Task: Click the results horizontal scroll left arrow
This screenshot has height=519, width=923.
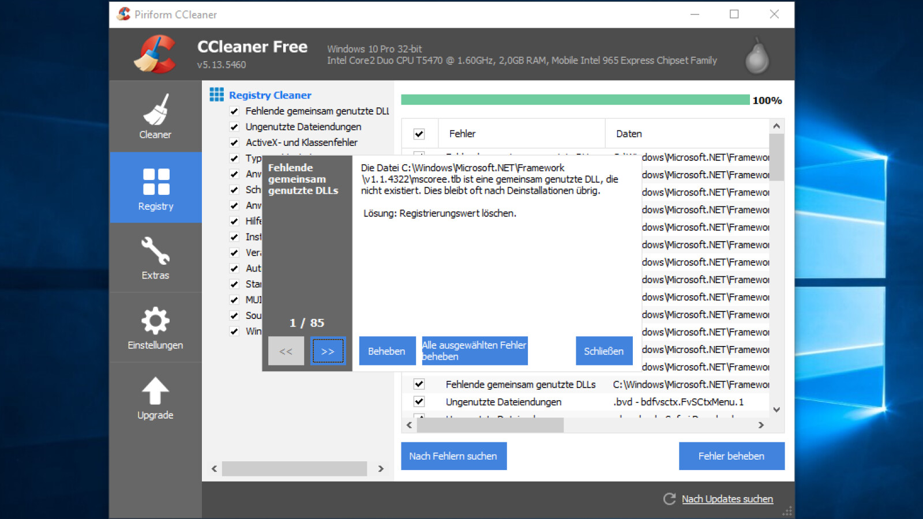Action: [409, 425]
